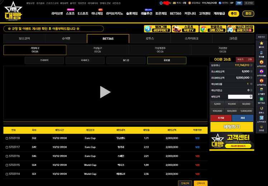Click the 크라운 crown sidebar icon

coord(262,128)
